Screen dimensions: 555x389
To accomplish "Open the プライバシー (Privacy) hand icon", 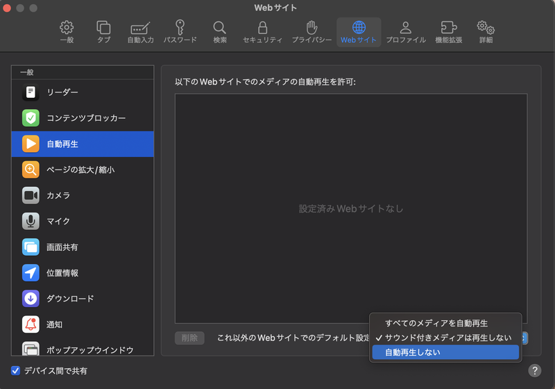I will click(x=311, y=32).
